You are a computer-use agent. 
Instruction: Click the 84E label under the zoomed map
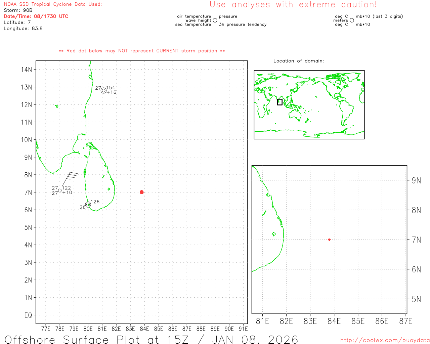point(334,321)
